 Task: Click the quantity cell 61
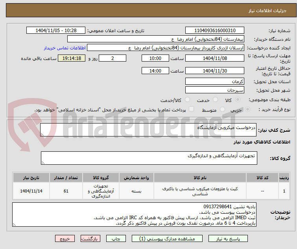[66, 191]
